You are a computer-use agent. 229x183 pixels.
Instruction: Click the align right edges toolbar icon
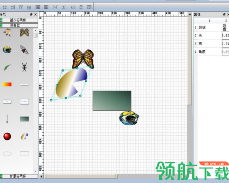[x=13, y=7]
